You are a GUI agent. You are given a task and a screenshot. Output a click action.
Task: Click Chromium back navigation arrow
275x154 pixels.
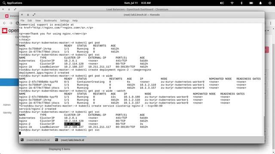[x=5, y=23]
